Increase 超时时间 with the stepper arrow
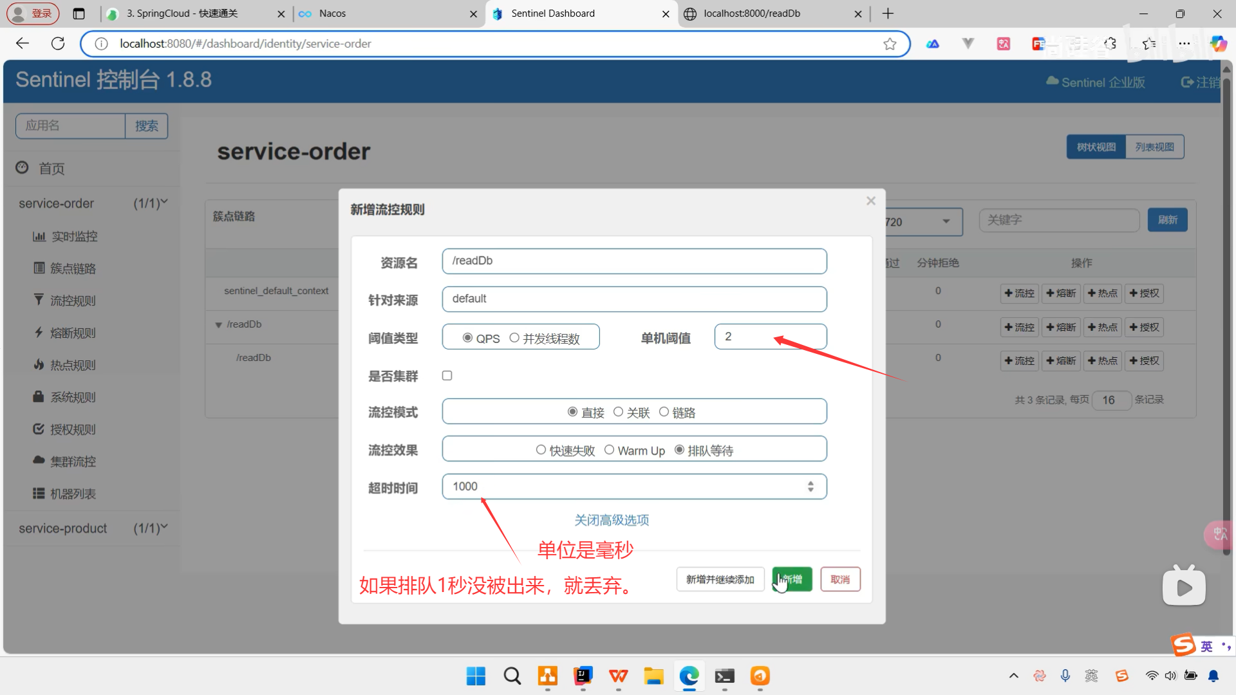The height and width of the screenshot is (695, 1236). (810, 483)
